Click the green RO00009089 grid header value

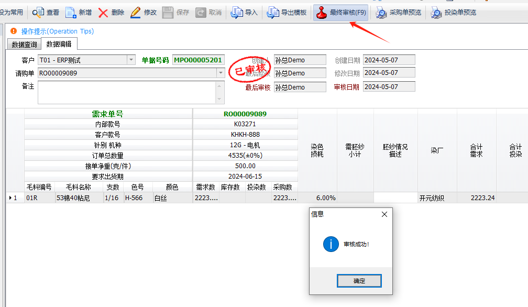pos(245,114)
